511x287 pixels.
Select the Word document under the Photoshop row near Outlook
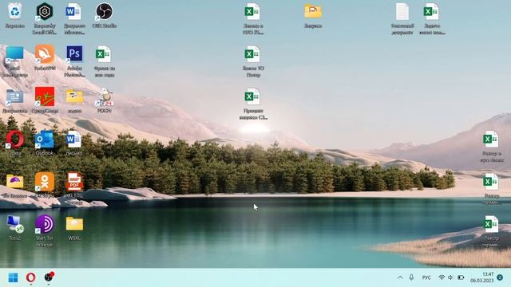coord(74,140)
